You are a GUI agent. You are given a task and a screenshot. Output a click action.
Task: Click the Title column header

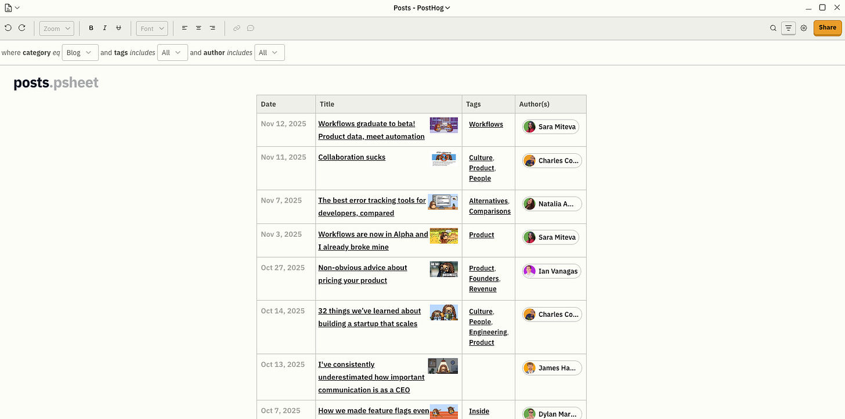point(389,104)
